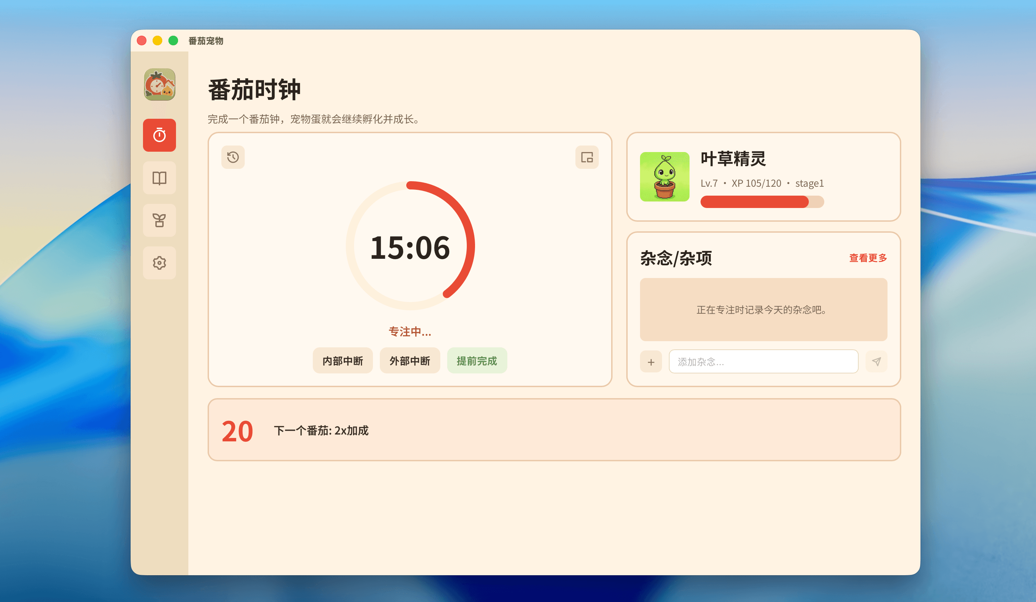The height and width of the screenshot is (602, 1036).
Task: Click the 杂念/杂项 heading
Action: [676, 258]
